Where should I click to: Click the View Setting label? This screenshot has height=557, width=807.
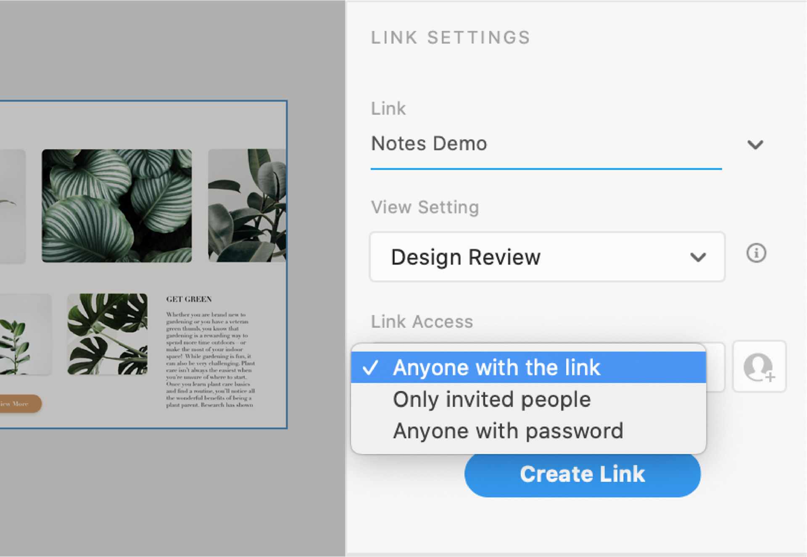coord(425,207)
